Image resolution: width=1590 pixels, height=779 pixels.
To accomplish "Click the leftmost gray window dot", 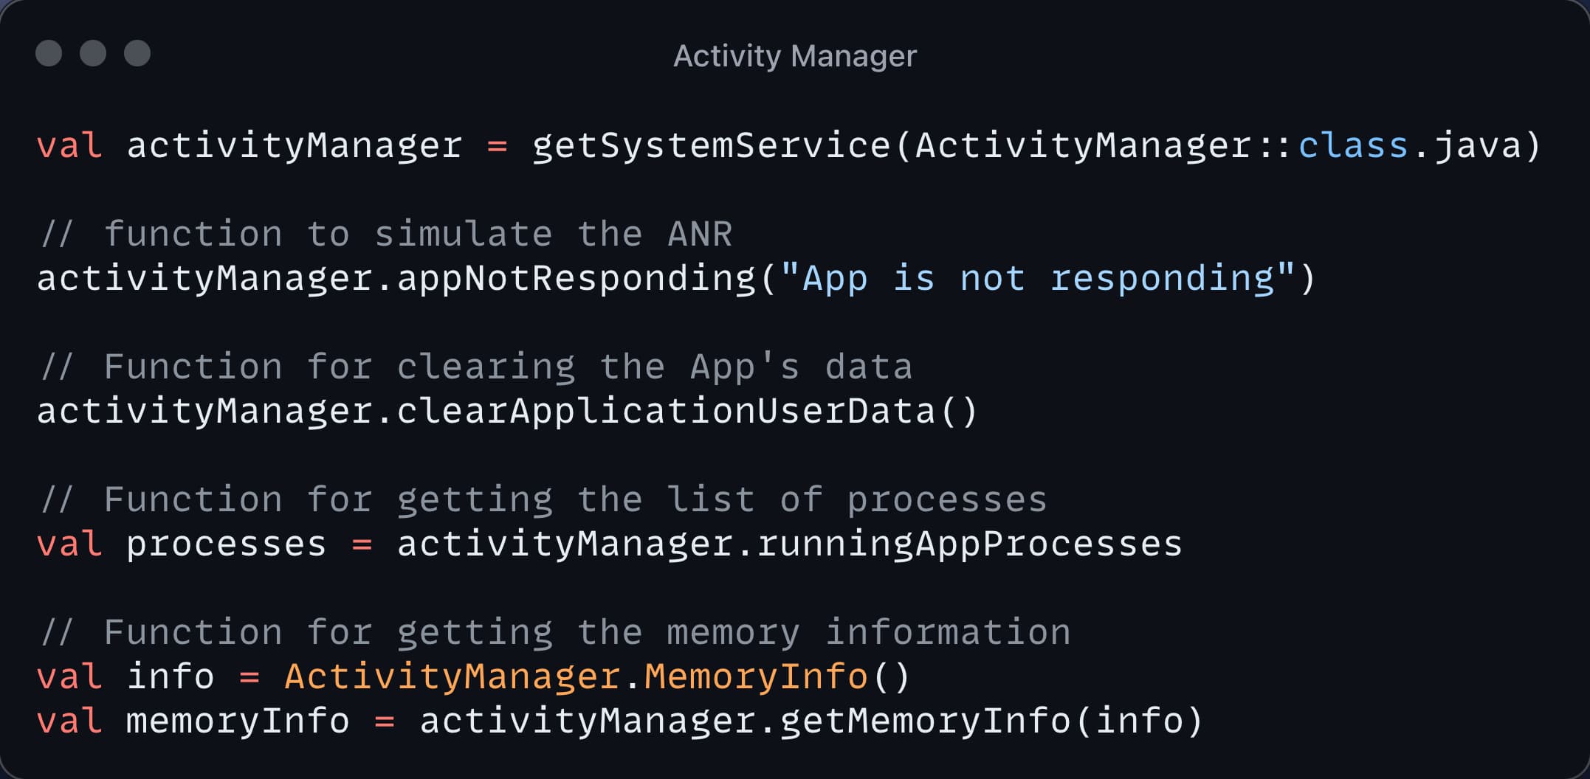I will tap(49, 53).
